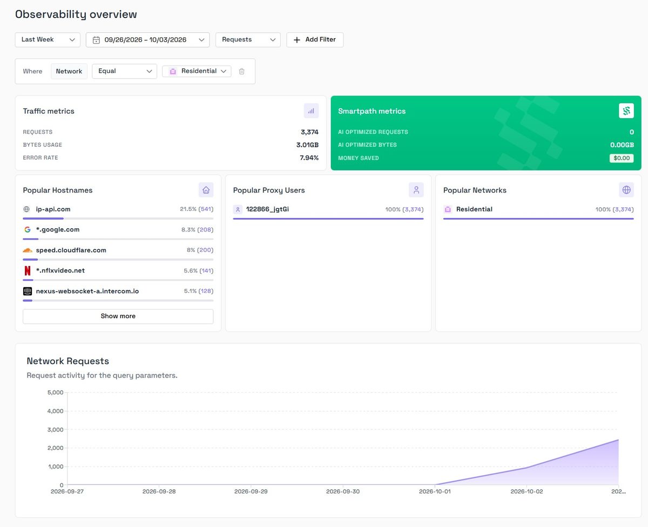Click the Traffic metrics bar chart icon
The width and height of the screenshot is (648, 527).
311,111
